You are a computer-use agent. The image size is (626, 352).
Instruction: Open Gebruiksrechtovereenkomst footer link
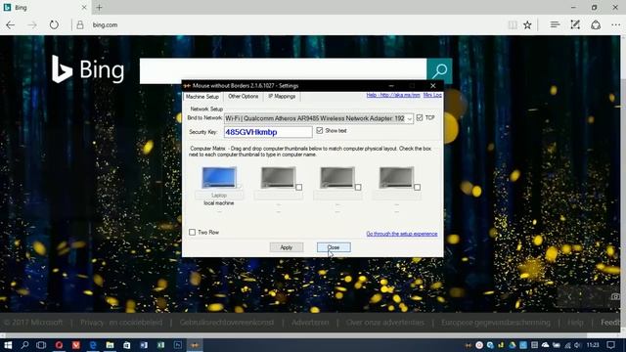point(227,323)
